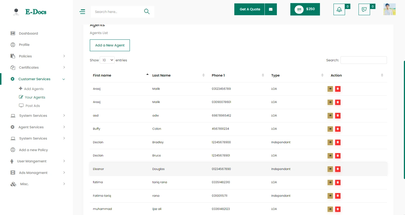Screen dimensions: 405x215
Task: Open Add a new Policy item
Action: [29, 150]
